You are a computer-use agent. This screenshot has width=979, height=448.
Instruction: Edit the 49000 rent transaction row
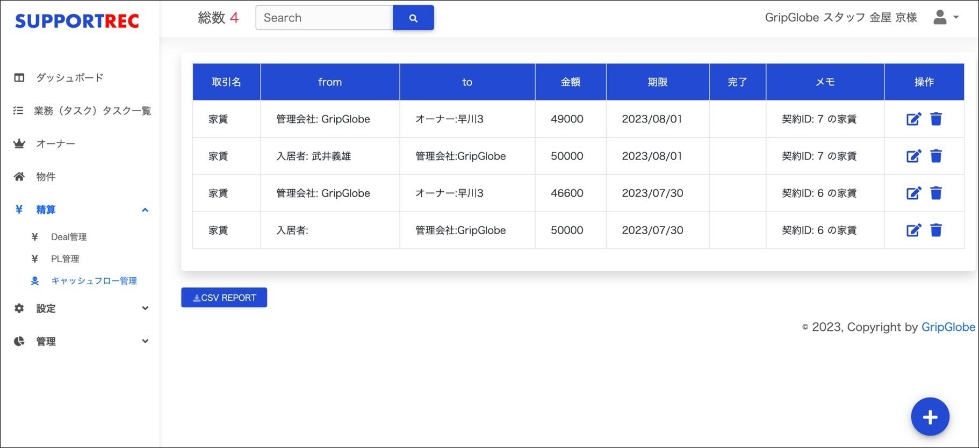[913, 119]
